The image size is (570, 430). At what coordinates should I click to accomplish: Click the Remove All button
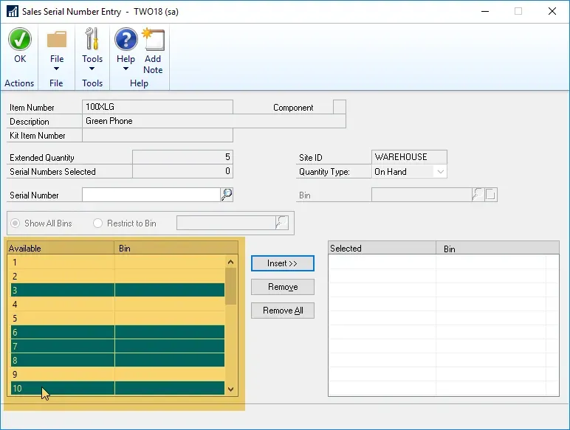tap(283, 311)
